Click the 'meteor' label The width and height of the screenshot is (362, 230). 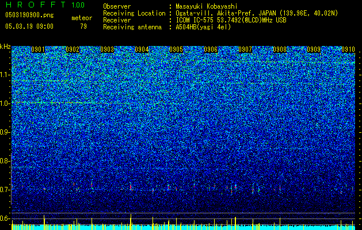(x=82, y=18)
